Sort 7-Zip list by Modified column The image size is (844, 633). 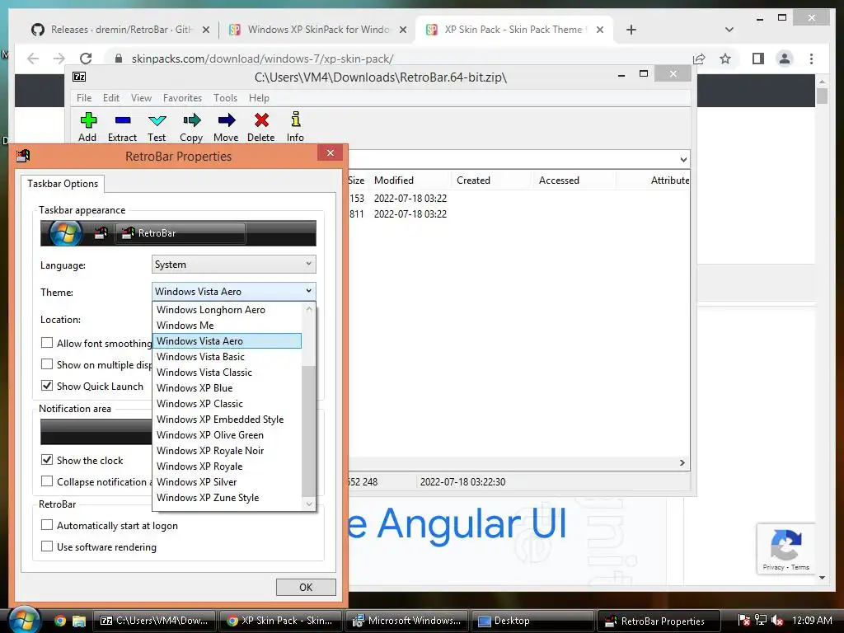pos(410,181)
